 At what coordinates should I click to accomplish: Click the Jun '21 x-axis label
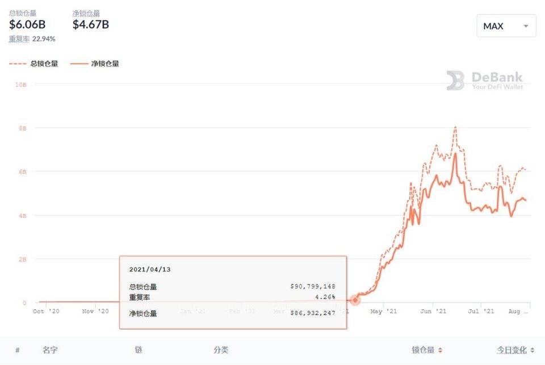click(433, 311)
